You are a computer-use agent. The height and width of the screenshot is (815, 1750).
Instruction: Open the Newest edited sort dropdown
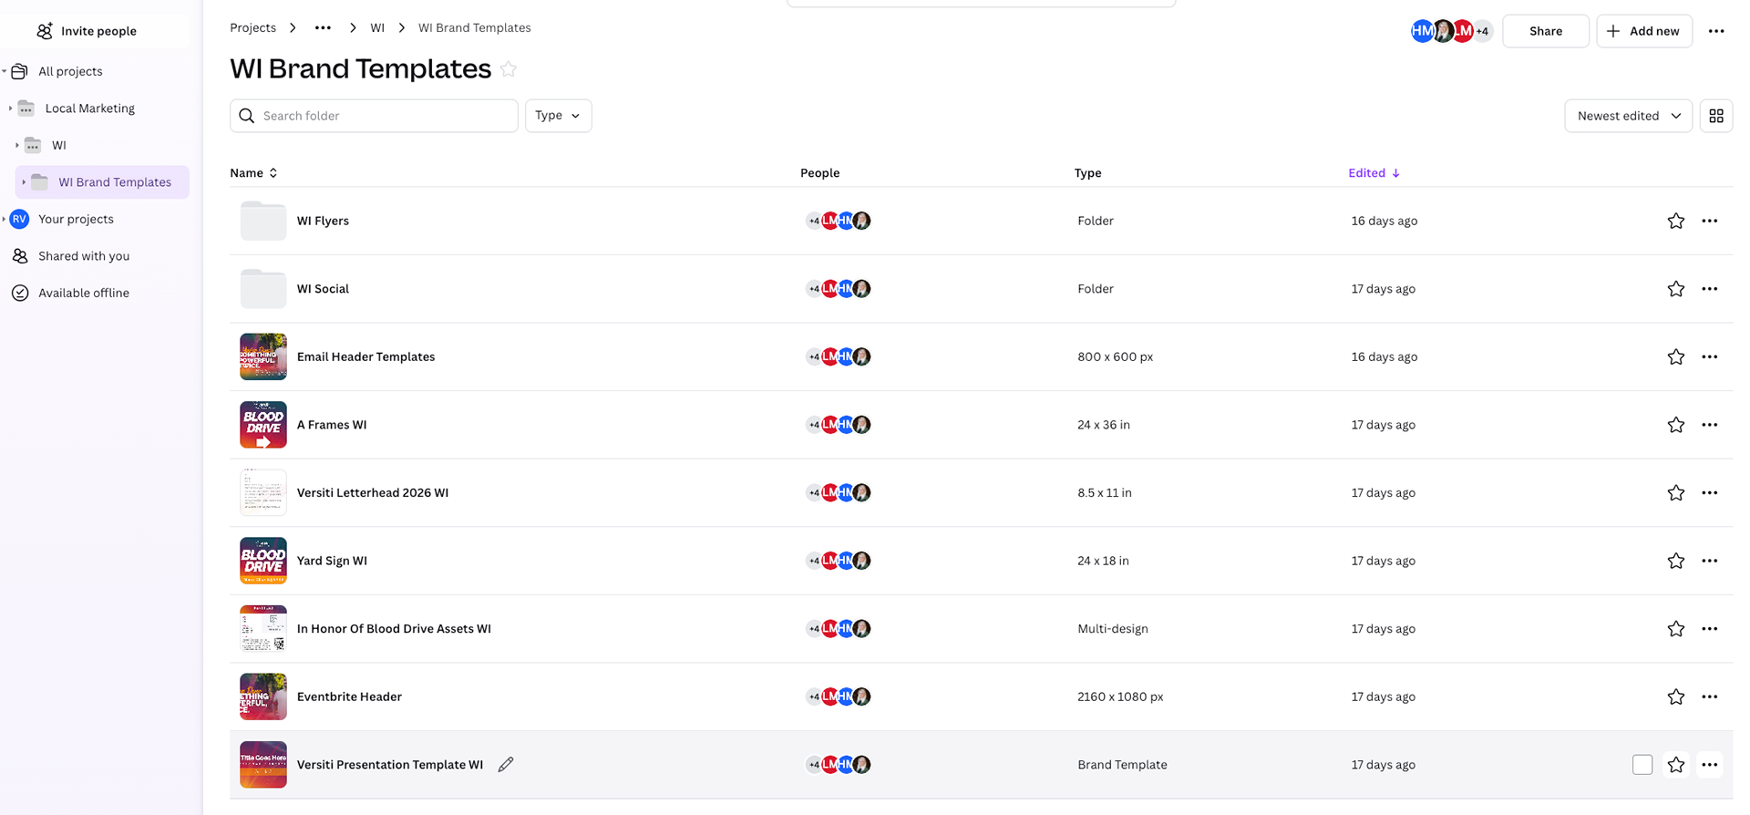pyautogui.click(x=1628, y=116)
